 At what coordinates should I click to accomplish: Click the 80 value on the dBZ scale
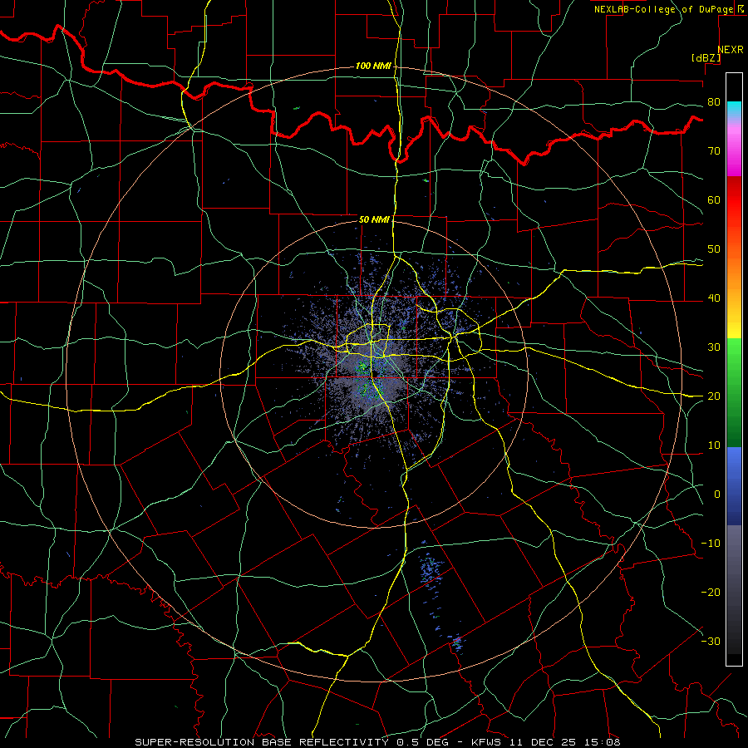714,102
